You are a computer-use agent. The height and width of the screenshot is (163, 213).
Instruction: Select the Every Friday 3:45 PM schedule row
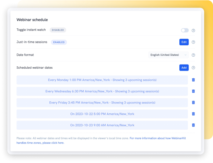[x=102, y=103]
